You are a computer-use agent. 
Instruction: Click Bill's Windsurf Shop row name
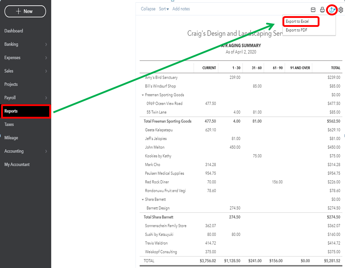pyautogui.click(x=160, y=86)
